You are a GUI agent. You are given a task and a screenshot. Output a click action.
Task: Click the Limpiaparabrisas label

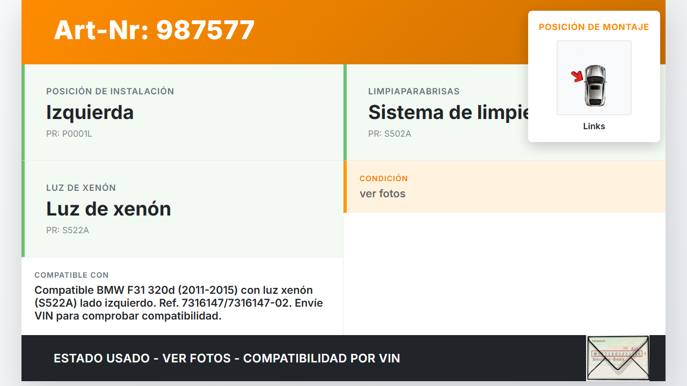(x=414, y=92)
